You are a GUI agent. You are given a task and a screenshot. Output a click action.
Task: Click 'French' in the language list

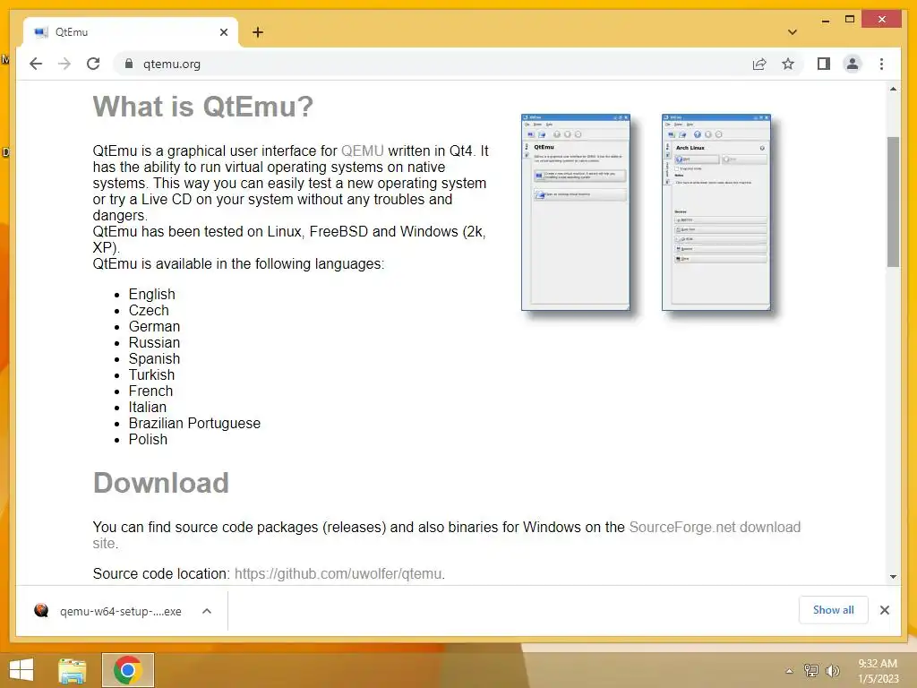(150, 391)
